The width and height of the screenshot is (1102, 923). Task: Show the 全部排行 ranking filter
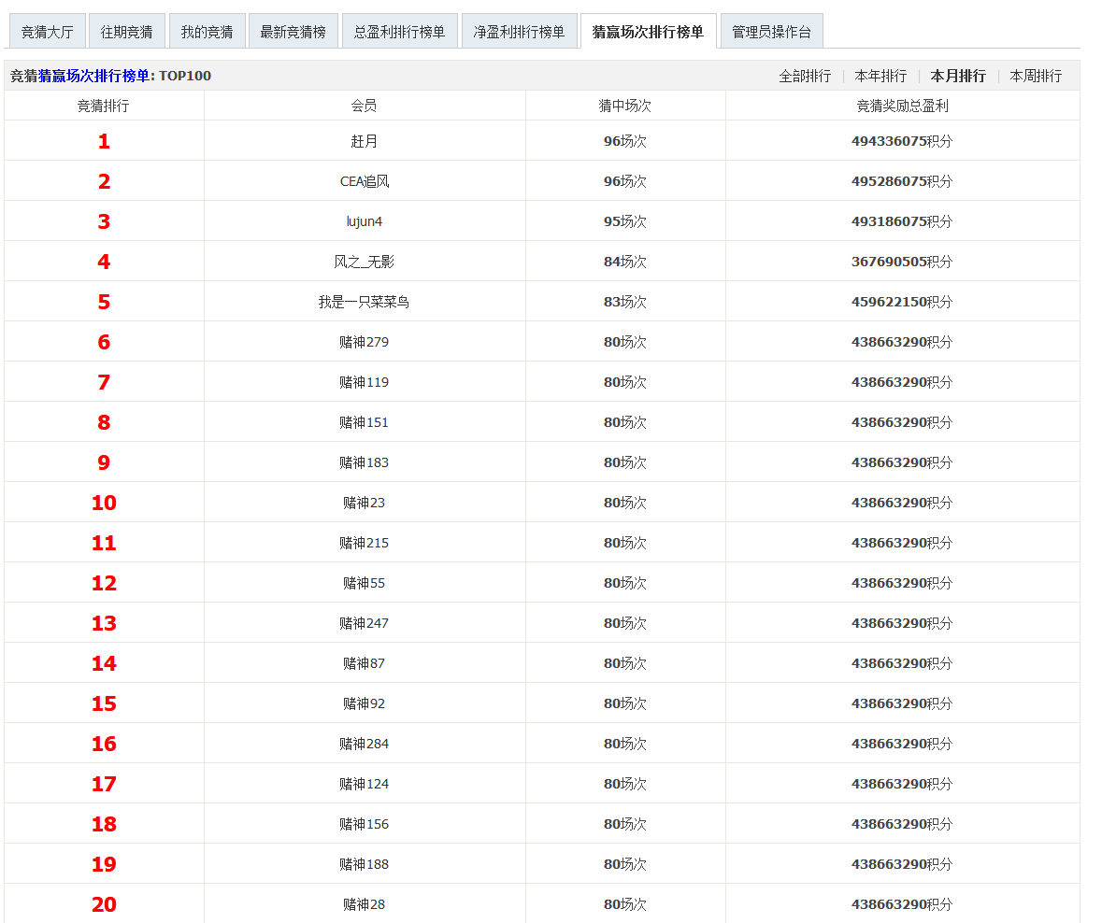[805, 77]
